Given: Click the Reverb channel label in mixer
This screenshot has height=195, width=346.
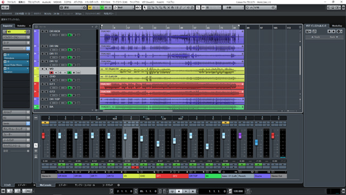Looking at the screenshot, I should point(246,176).
